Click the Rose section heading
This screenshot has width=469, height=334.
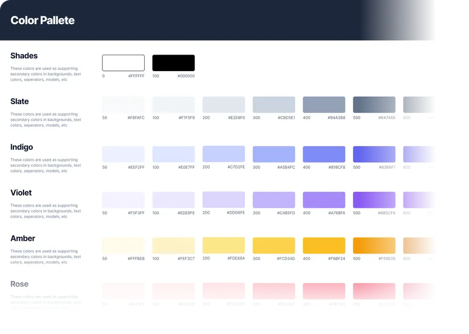[19, 284]
